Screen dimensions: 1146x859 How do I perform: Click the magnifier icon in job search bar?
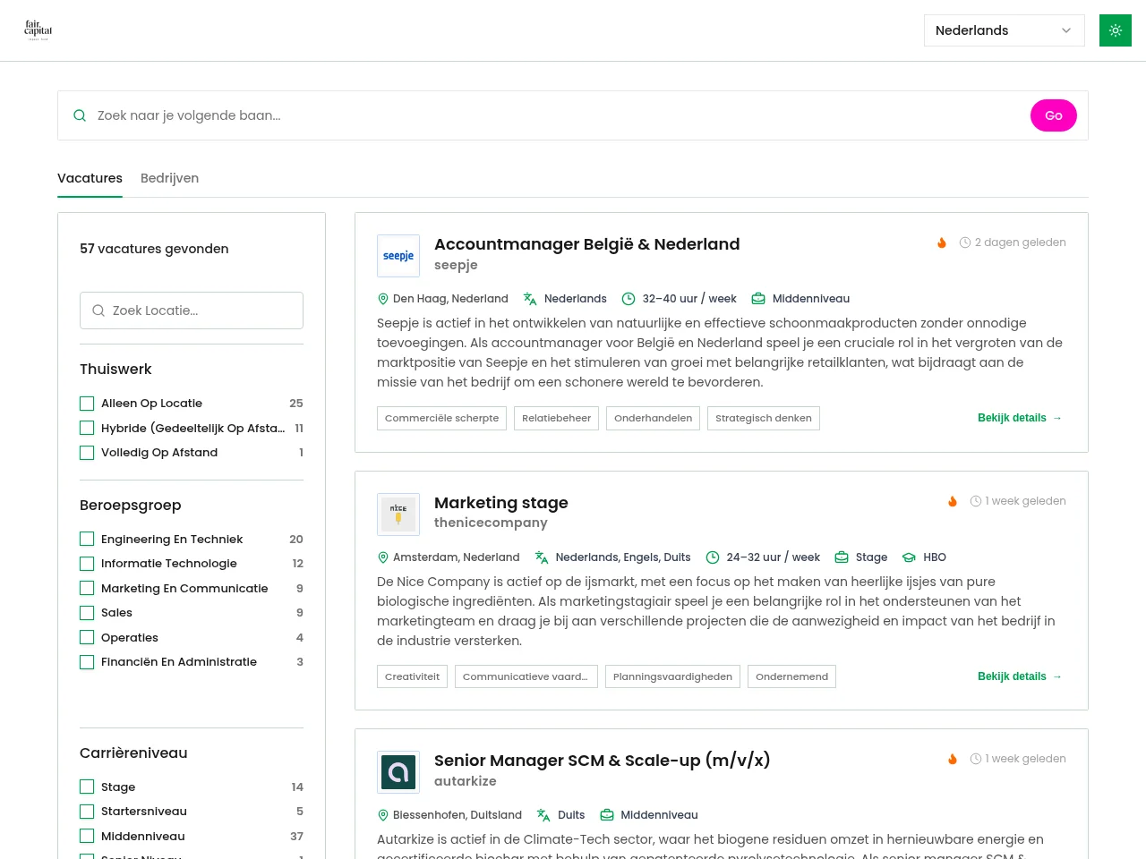tap(80, 115)
